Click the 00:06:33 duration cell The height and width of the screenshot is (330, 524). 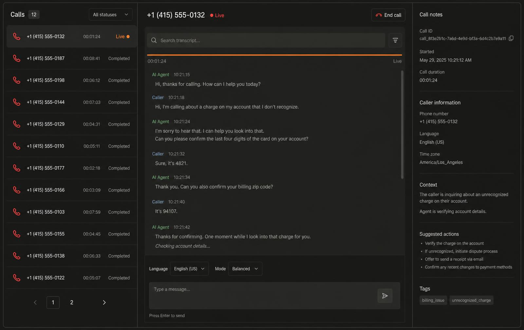pos(92,256)
